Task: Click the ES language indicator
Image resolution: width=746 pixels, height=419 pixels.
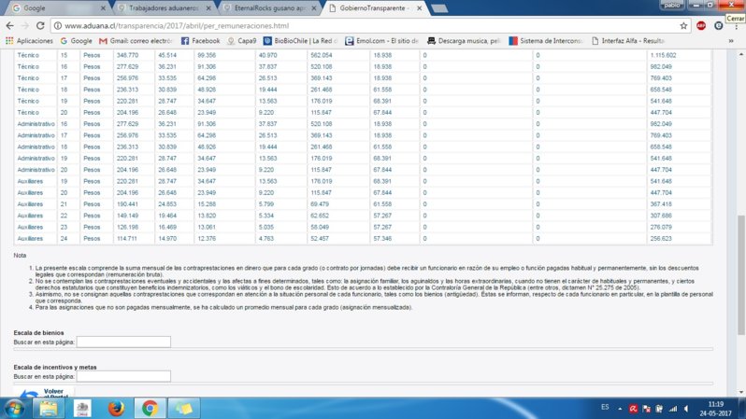Action: pyautogui.click(x=605, y=407)
